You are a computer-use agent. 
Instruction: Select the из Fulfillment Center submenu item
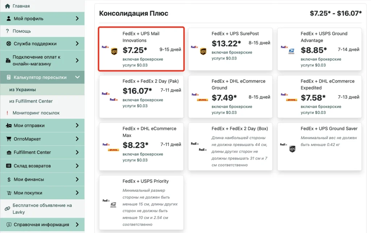pyautogui.click(x=42, y=101)
